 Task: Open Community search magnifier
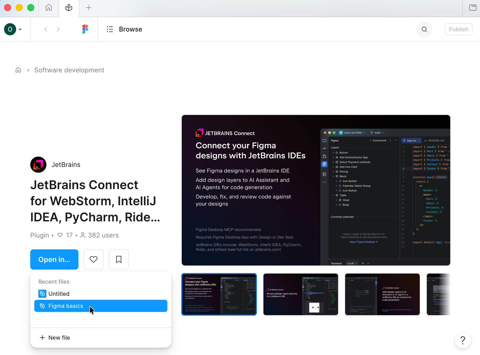(424, 29)
